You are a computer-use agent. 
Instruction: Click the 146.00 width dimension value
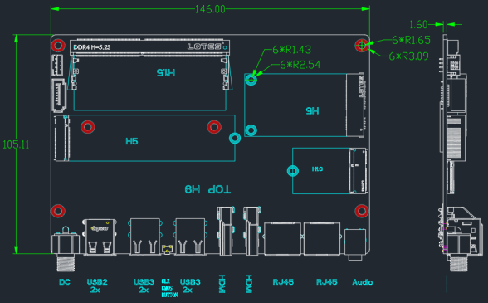click(210, 9)
